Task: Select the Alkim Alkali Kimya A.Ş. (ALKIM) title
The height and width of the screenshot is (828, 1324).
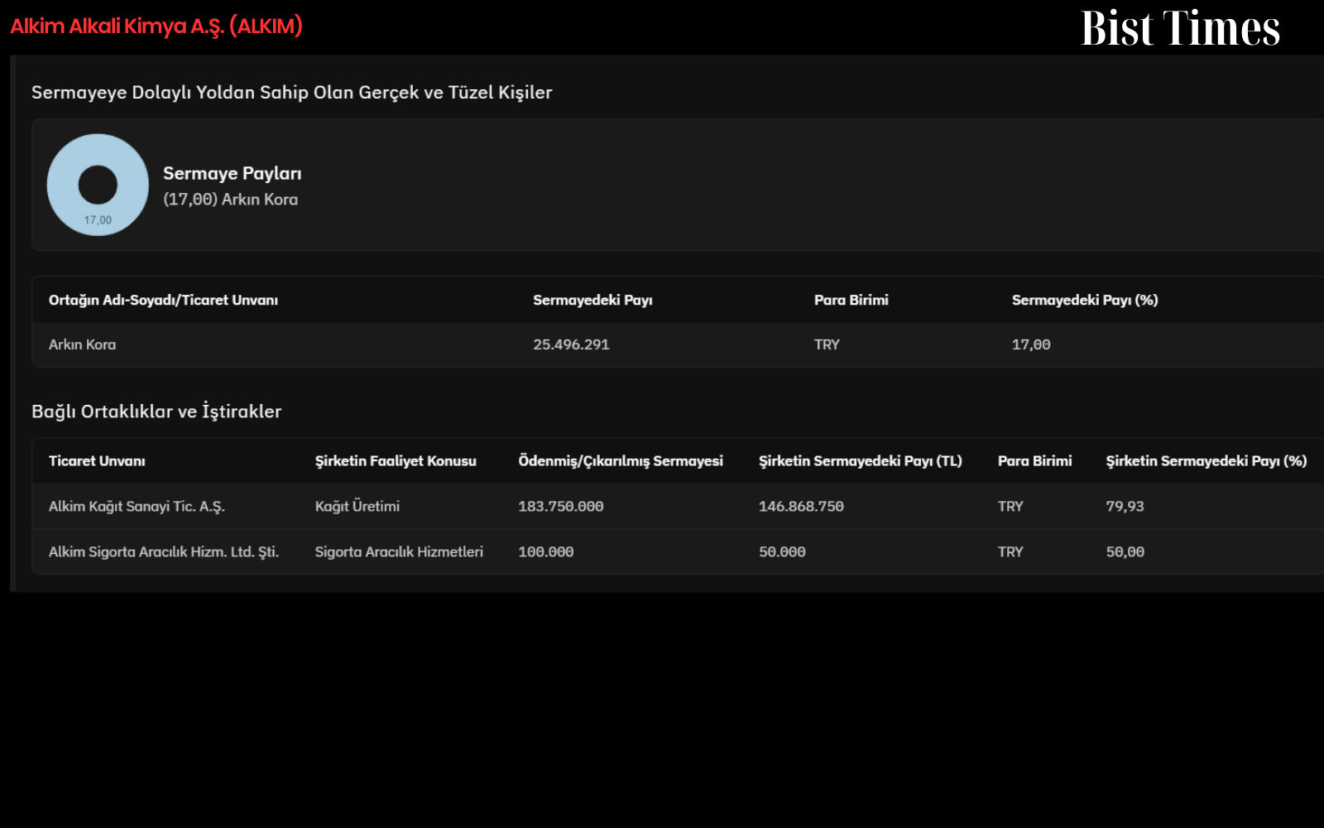Action: [156, 26]
